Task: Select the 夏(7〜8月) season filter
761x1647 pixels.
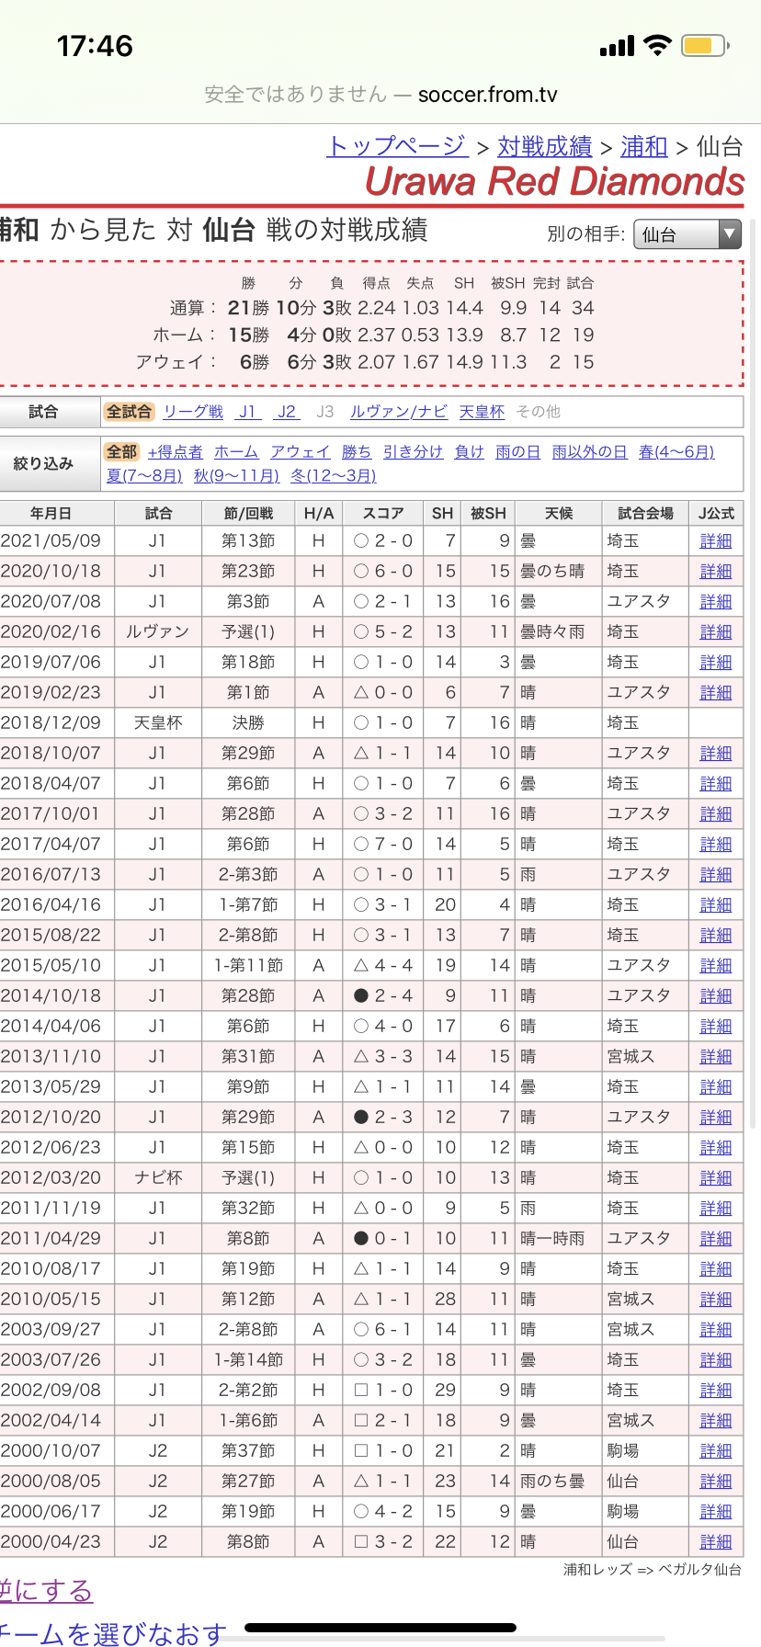Action: (x=144, y=475)
